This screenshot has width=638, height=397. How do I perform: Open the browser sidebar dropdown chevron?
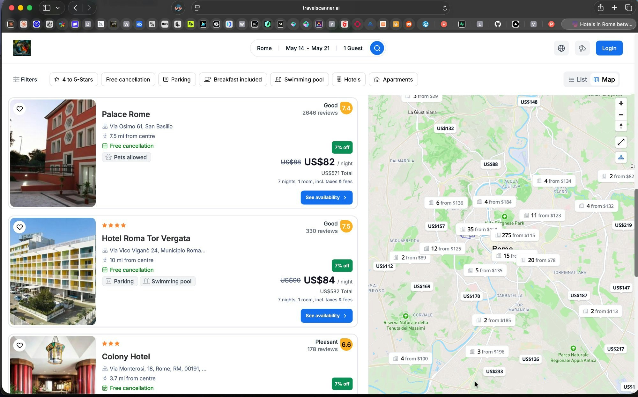[57, 8]
